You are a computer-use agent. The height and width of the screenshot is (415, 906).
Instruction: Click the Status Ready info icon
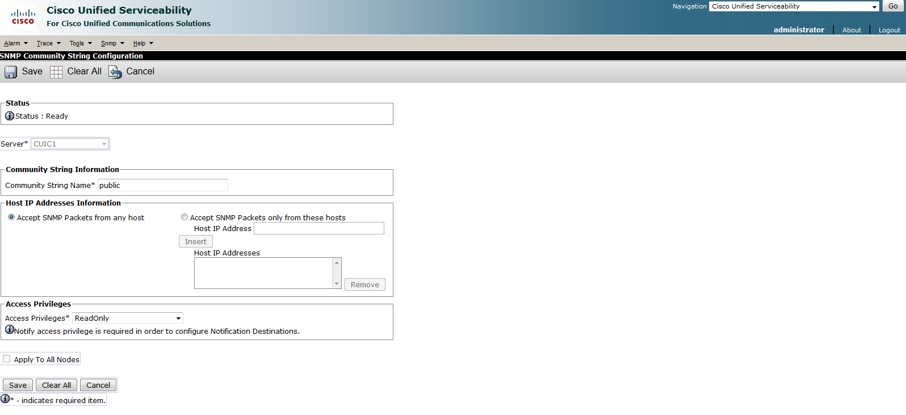(x=10, y=116)
